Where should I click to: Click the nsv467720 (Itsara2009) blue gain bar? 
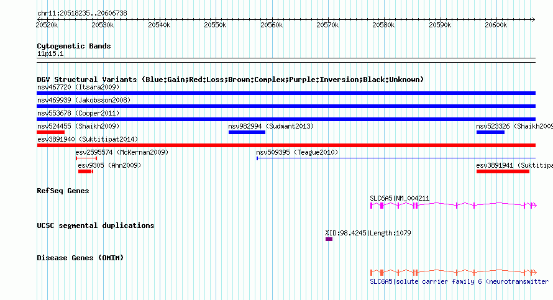[x=286, y=93]
